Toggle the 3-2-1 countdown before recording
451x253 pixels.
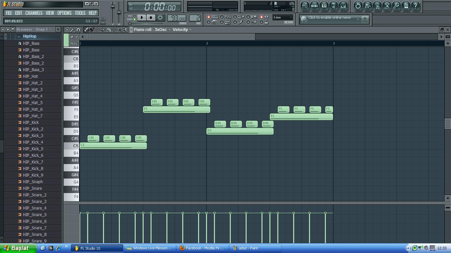click(x=222, y=17)
